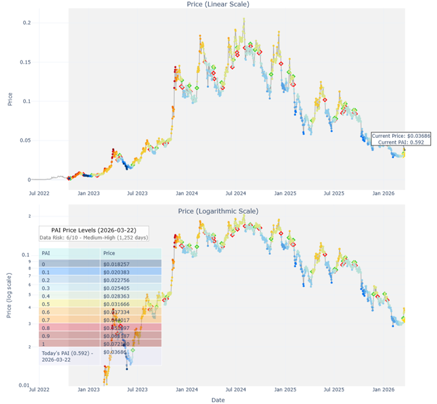Click the PAI Price Levels heading box
Screen dimensions: 437x404
click(x=94, y=230)
